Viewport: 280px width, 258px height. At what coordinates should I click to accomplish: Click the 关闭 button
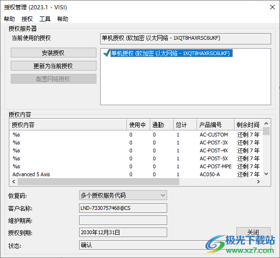click(x=253, y=232)
